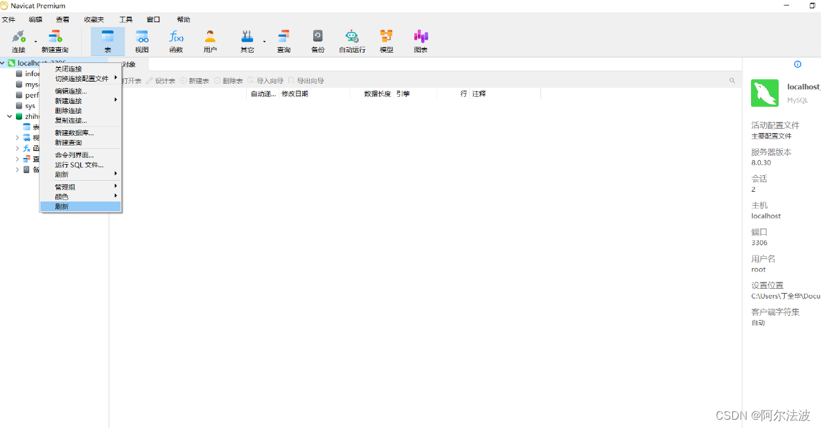
Task: Choose 新建数据库... from the context menu
Action: [80, 133]
